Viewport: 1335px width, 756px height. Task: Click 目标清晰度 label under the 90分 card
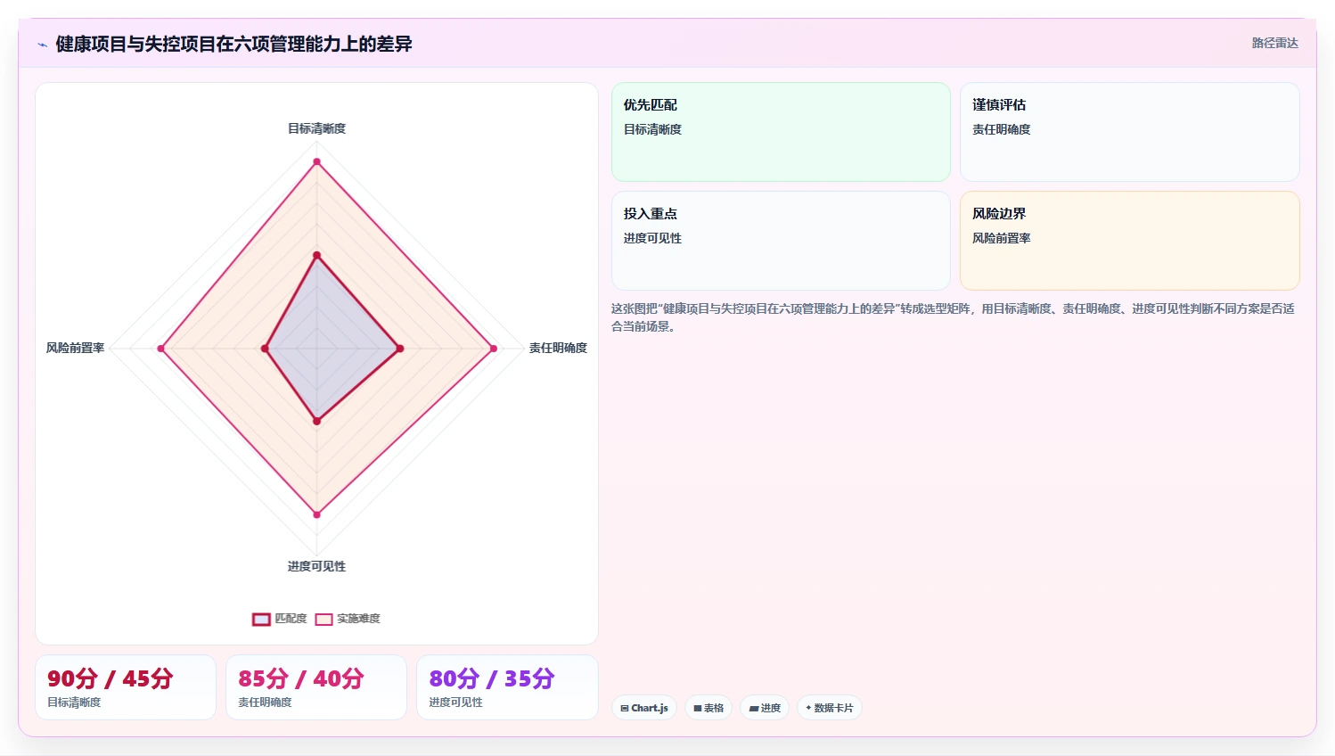[x=74, y=703]
